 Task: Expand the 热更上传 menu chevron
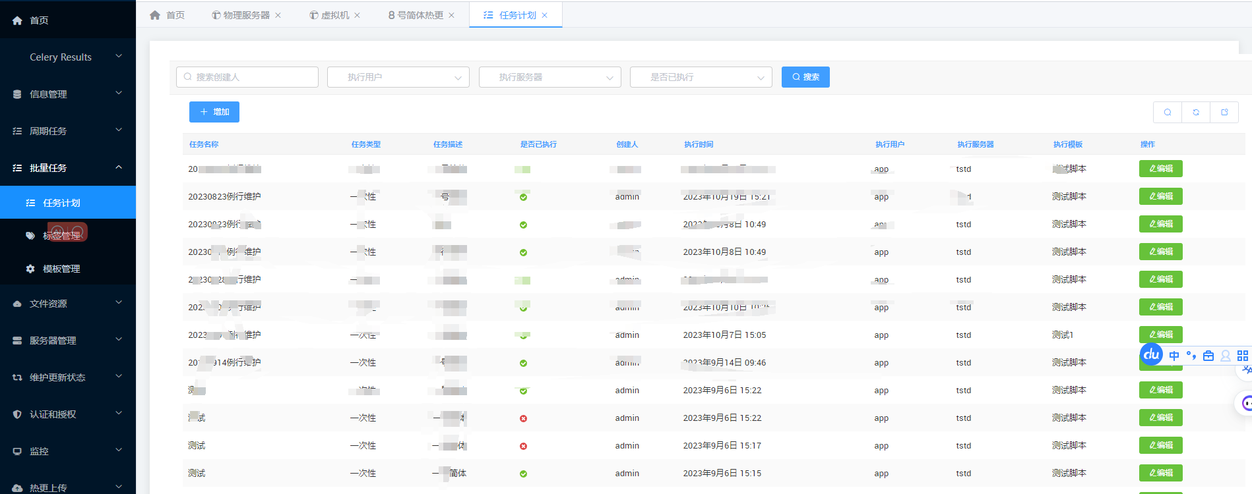[x=119, y=487]
